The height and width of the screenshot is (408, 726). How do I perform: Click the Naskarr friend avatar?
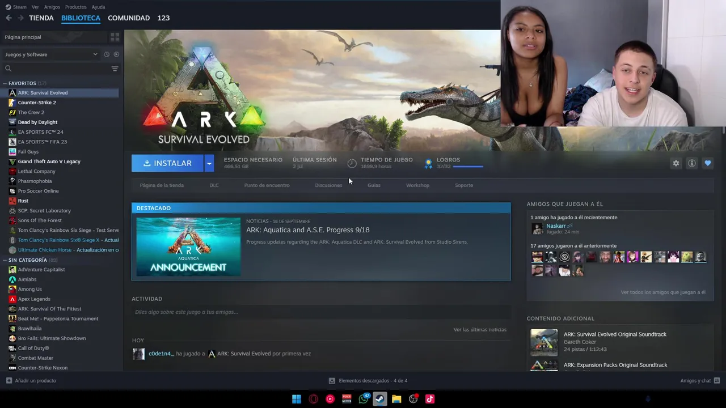tap(537, 228)
